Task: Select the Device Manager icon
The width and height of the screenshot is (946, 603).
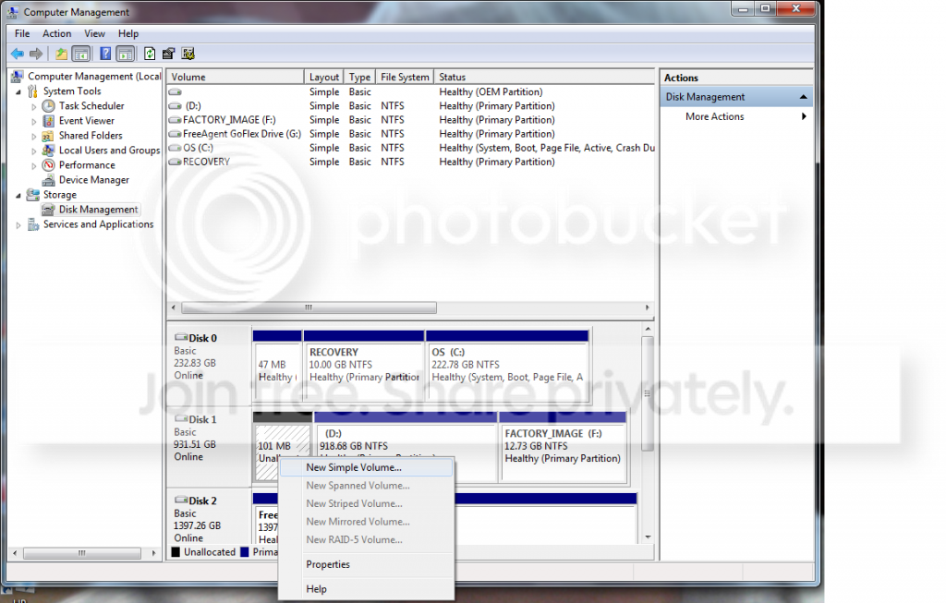Action: point(49,180)
